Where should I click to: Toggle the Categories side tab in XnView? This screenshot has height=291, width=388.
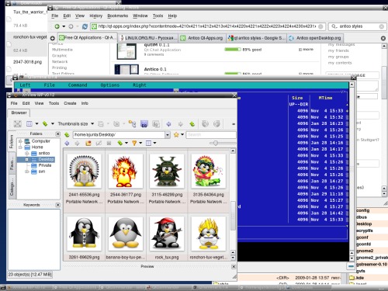(x=12, y=187)
